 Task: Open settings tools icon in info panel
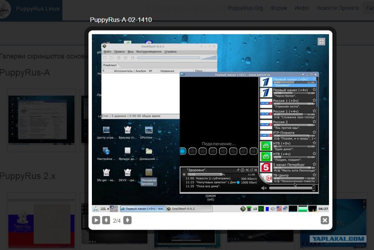pyautogui.click(x=247, y=170)
